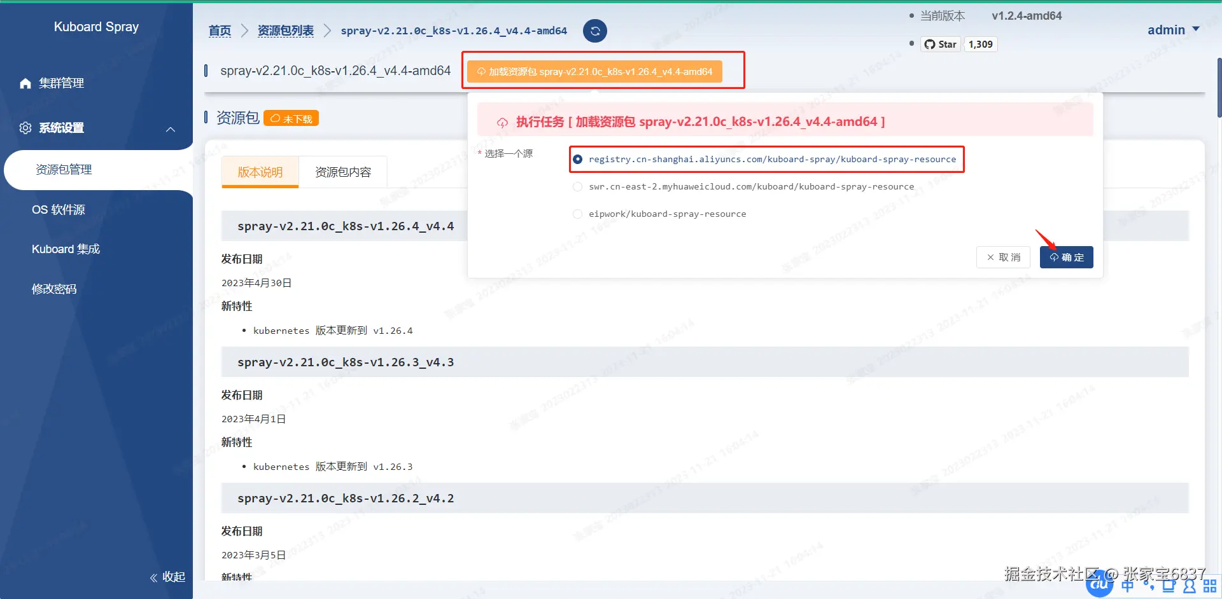Viewport: 1222px width, 599px height.
Task: Click the home icon next to 集群管理
Action: point(25,83)
